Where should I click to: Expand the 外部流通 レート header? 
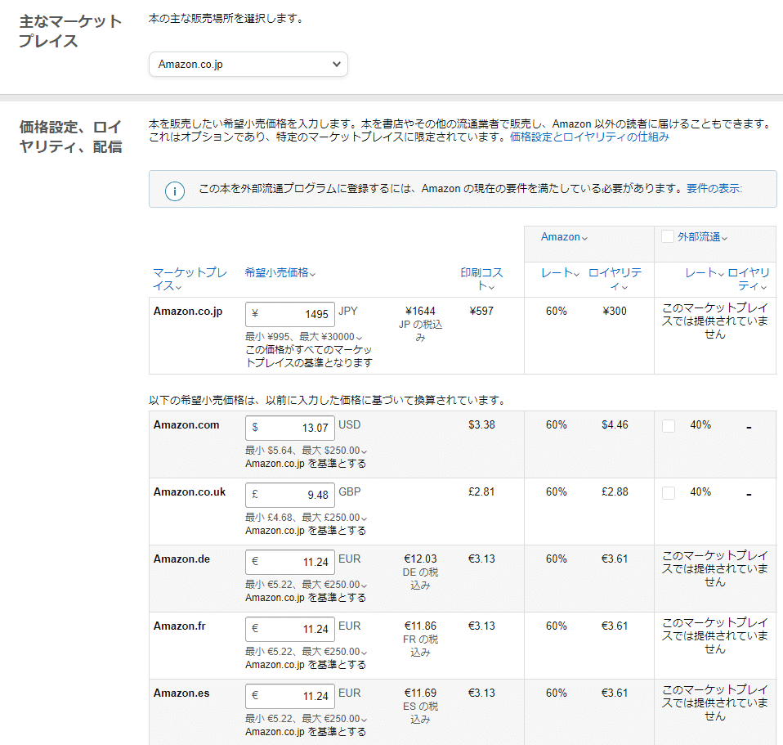(x=704, y=273)
